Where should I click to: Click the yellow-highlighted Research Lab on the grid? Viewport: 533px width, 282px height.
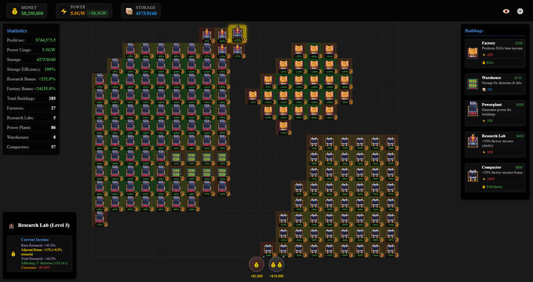[x=237, y=34]
